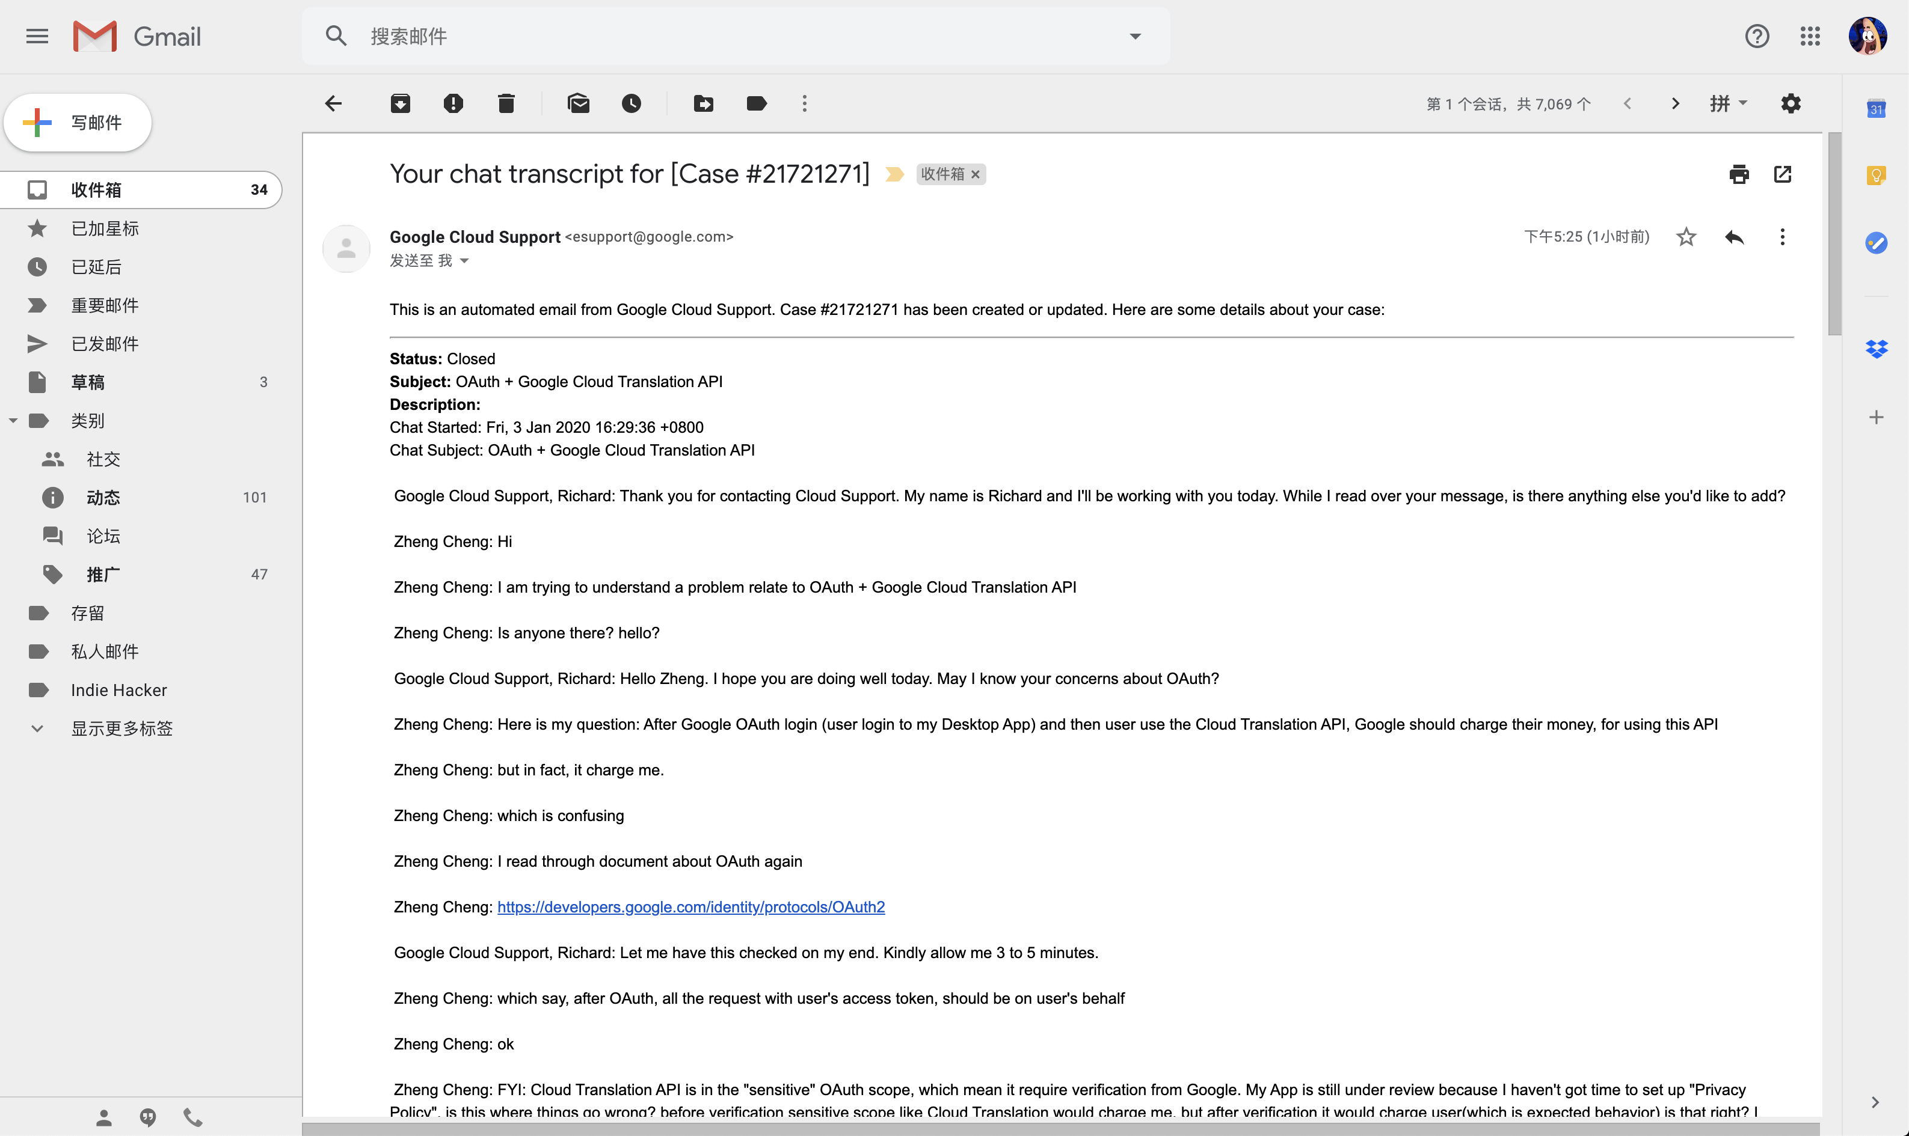Remove the 收件箱 label from email
This screenshot has width=1909, height=1136.
[x=976, y=174]
